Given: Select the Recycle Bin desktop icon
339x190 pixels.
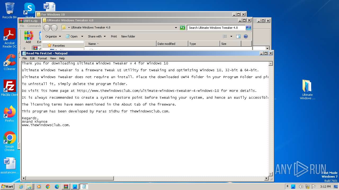Looking at the screenshot, I should pos(10,11).
